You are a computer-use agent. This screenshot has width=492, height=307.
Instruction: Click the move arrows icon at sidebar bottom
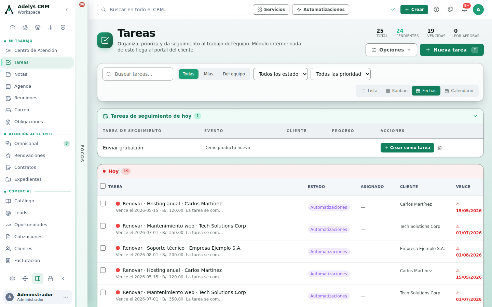[25, 279]
